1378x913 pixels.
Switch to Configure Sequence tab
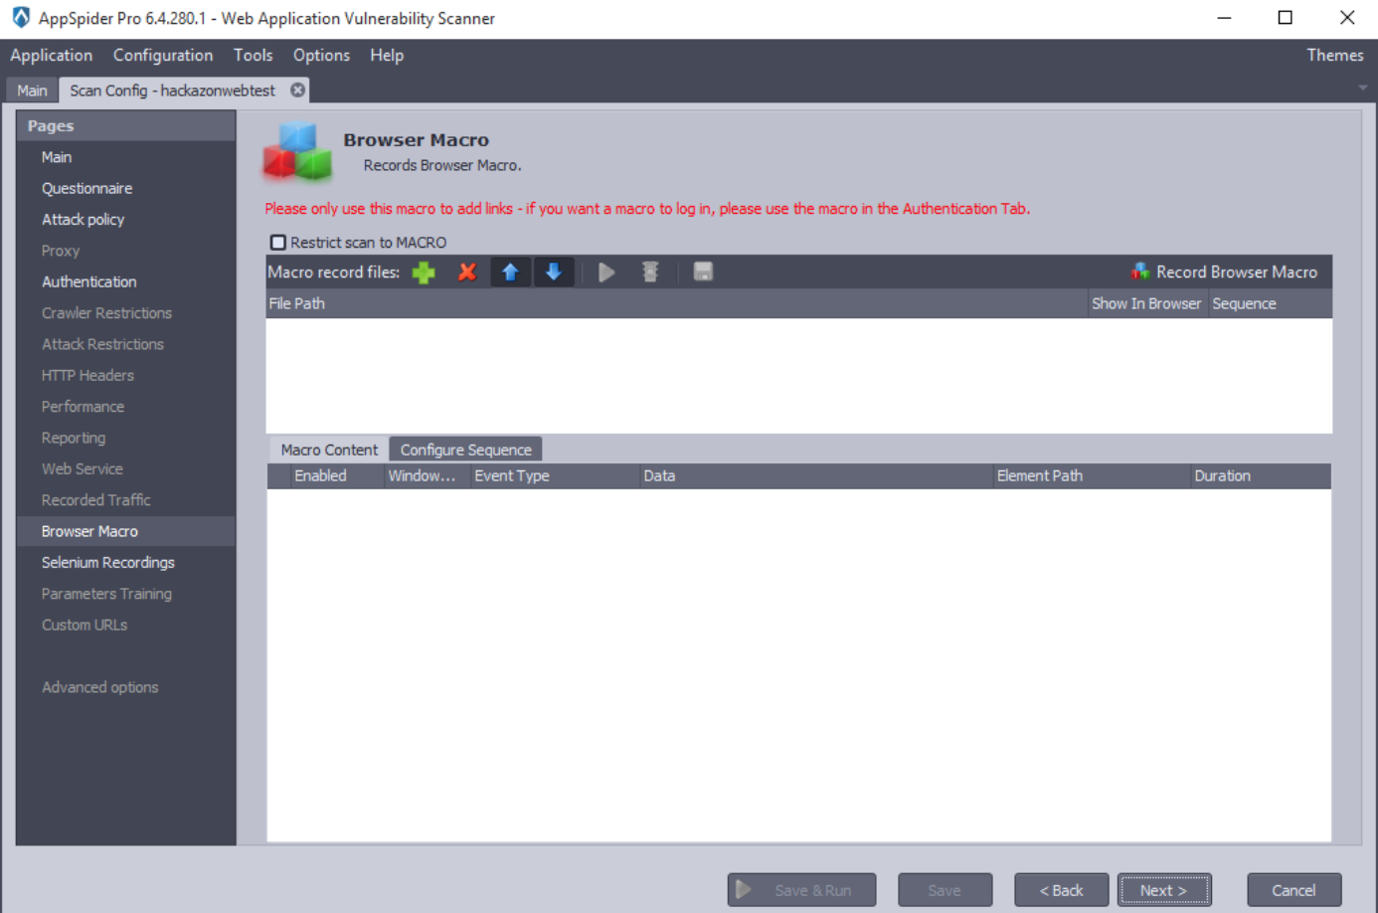[465, 450]
